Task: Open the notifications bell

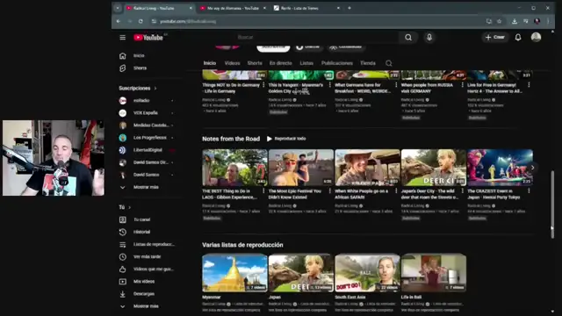Action: 518,37
